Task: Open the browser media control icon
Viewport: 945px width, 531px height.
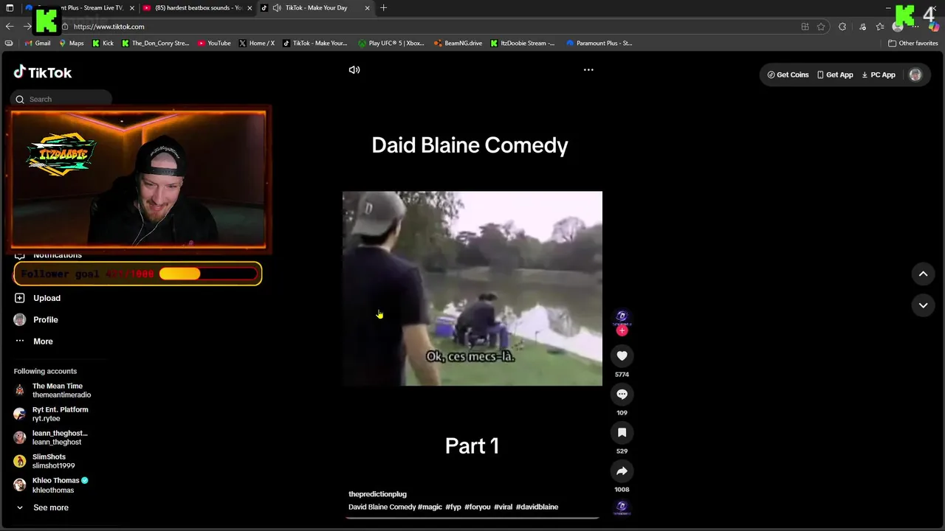Action: (862, 27)
